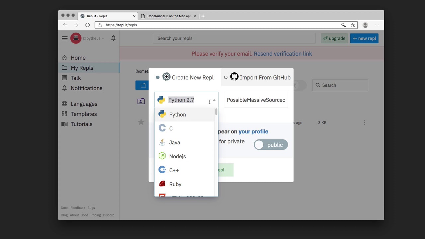Close the CodeRunner 3 tab
This screenshot has height=239, width=425.
[x=195, y=16]
